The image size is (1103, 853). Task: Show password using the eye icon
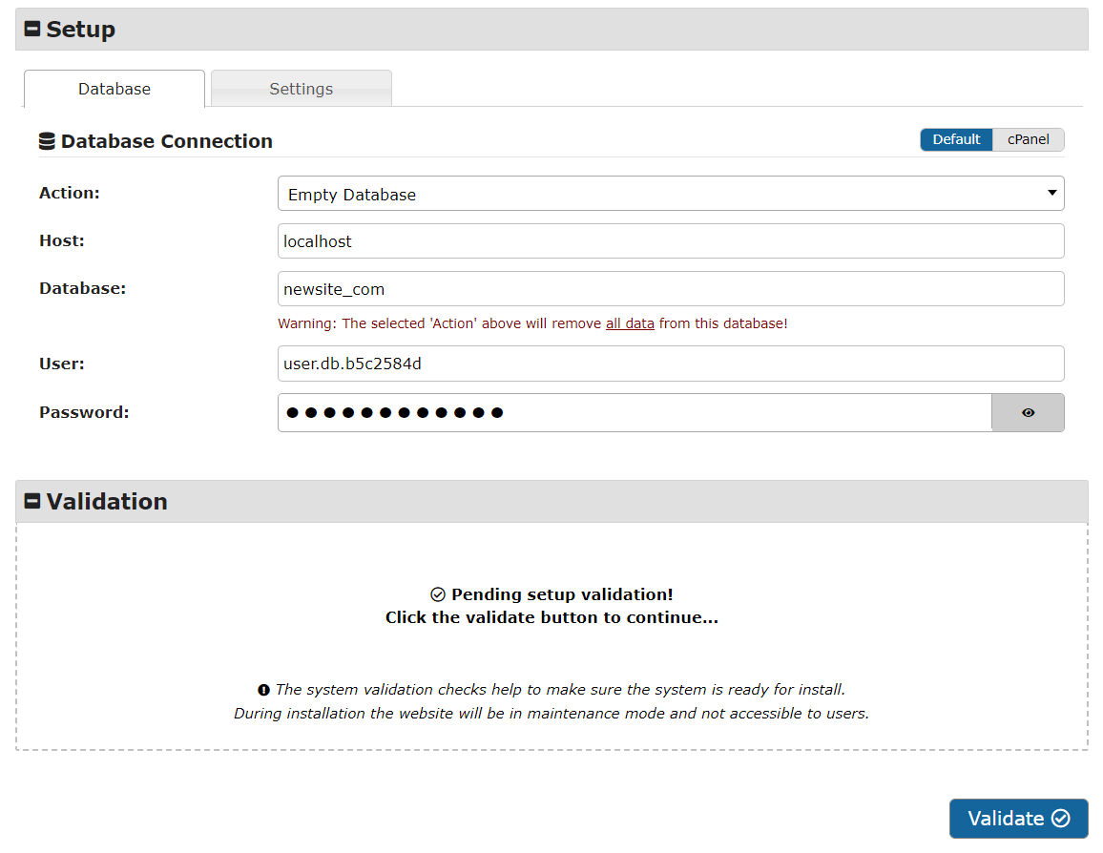(x=1028, y=413)
